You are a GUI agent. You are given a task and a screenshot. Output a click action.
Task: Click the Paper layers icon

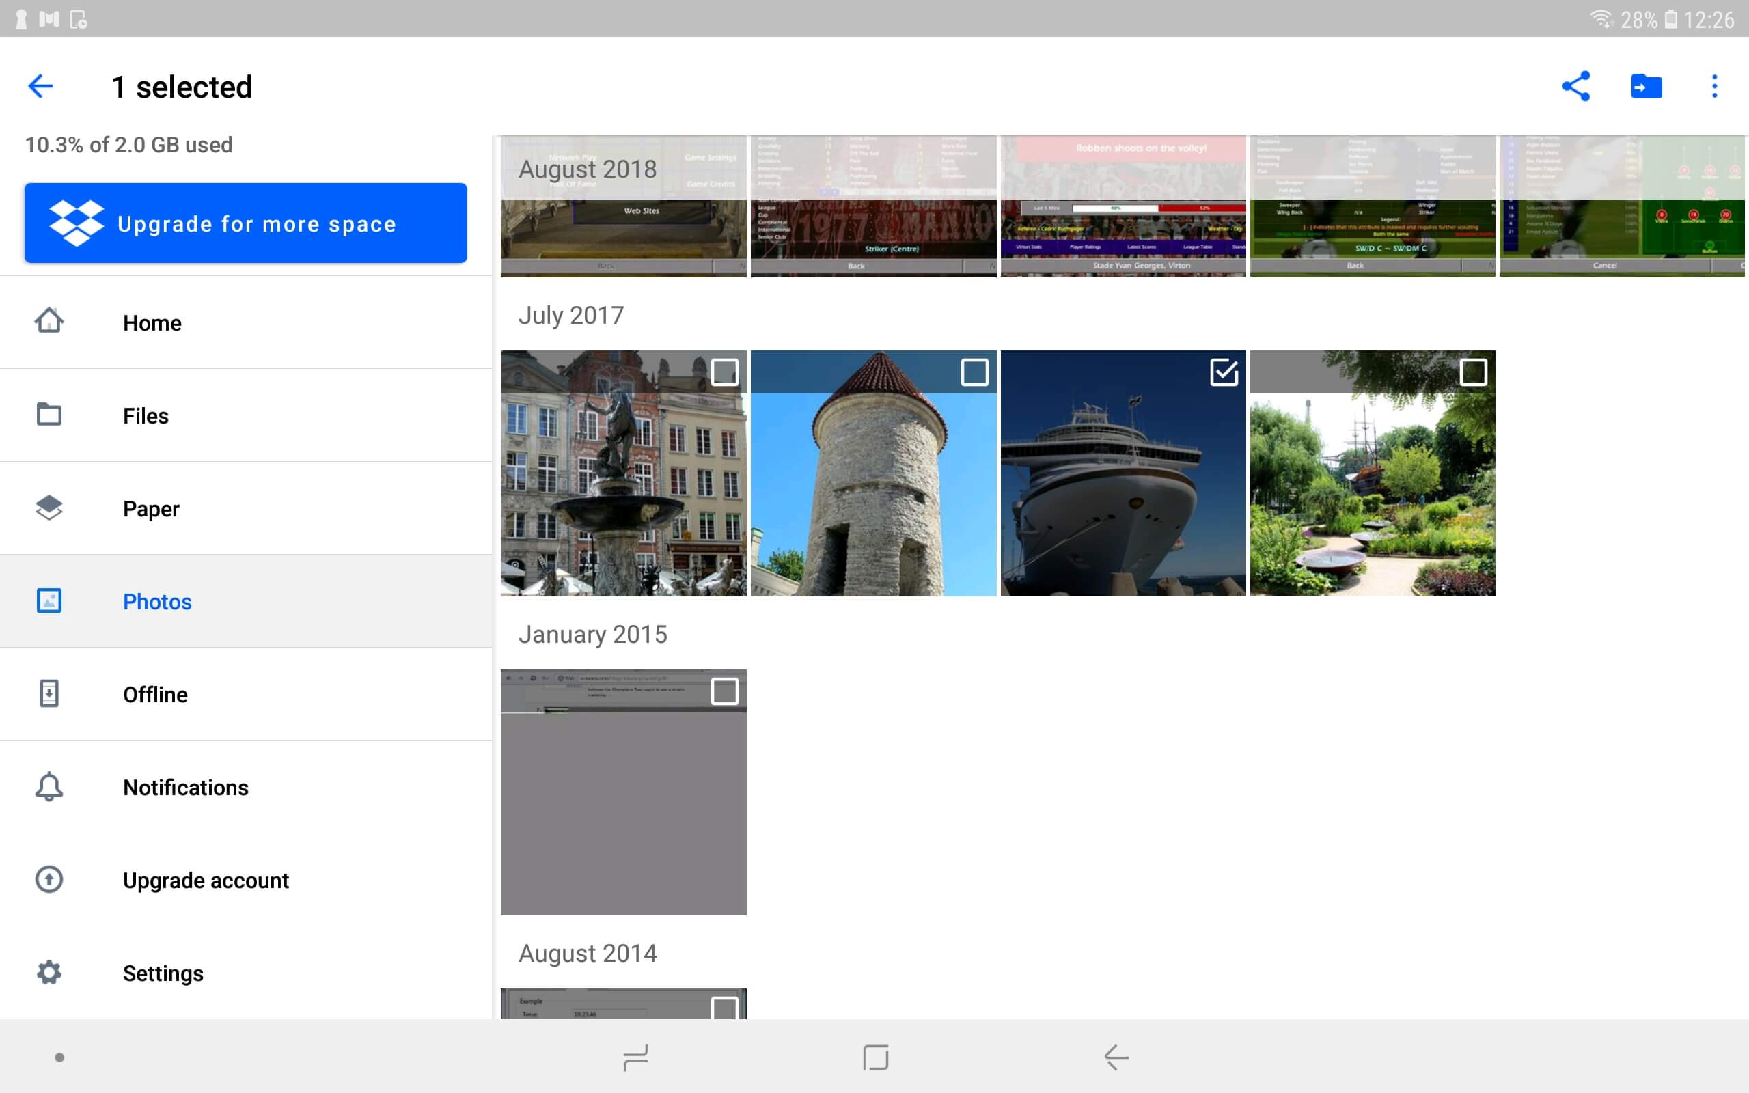[x=49, y=508]
